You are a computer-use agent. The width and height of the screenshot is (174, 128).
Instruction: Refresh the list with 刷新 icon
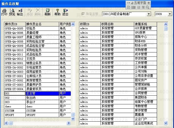point(48,12)
